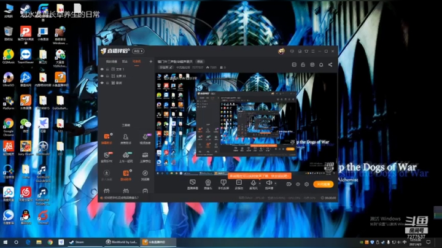Screen dimensions: 442x248
Task: Open the layout grid icon beside the bell
Action: tap(312, 65)
